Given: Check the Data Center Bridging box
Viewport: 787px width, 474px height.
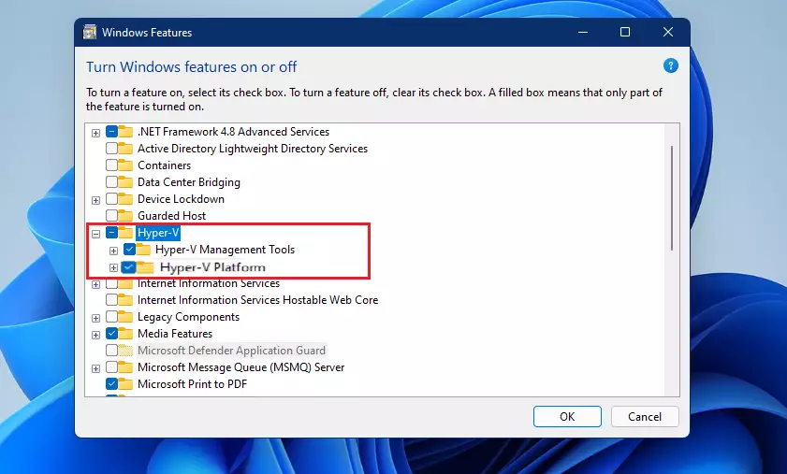Looking at the screenshot, I should (x=111, y=182).
